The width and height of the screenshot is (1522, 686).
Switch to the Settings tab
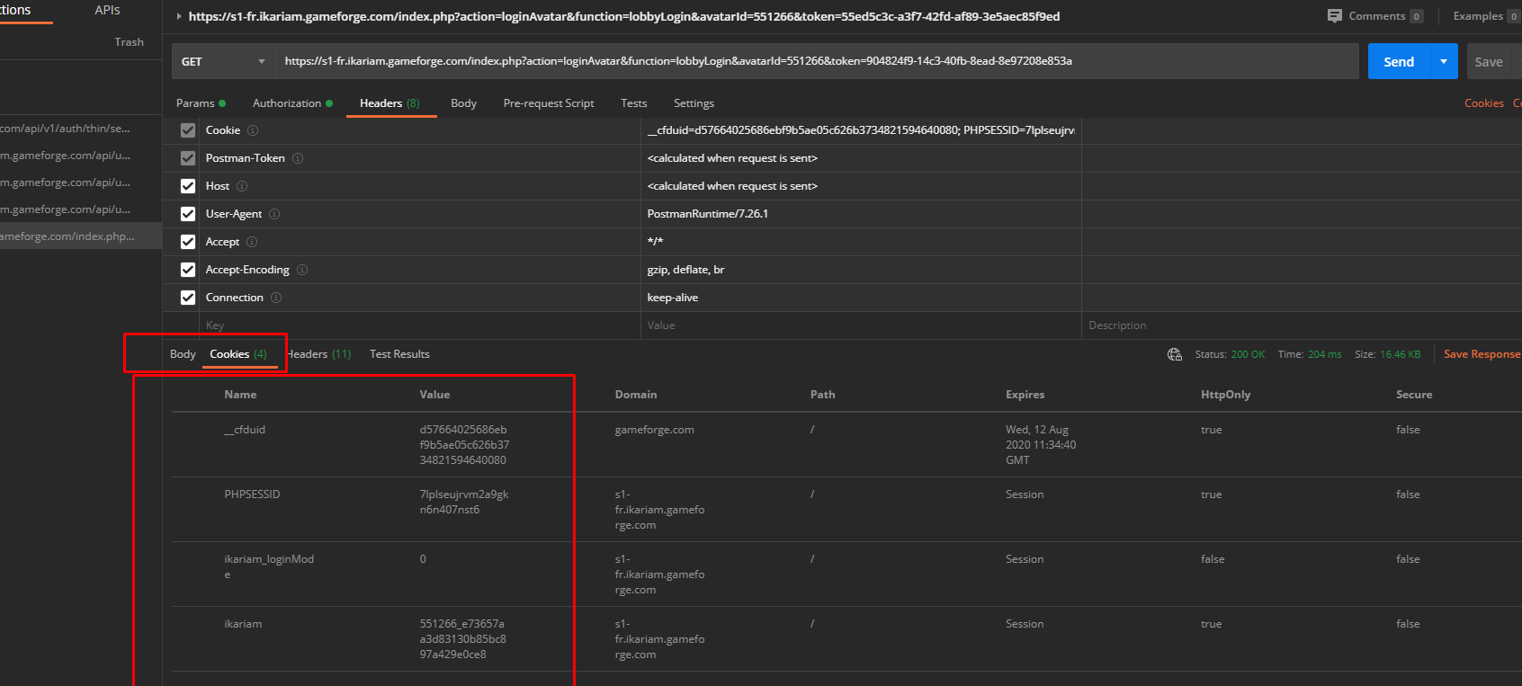point(694,103)
